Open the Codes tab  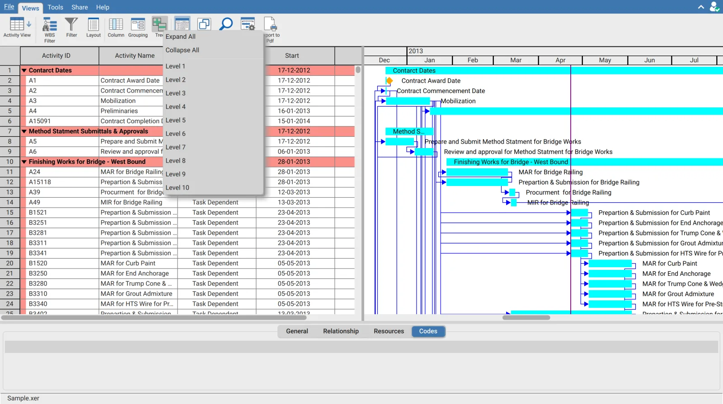(x=428, y=331)
